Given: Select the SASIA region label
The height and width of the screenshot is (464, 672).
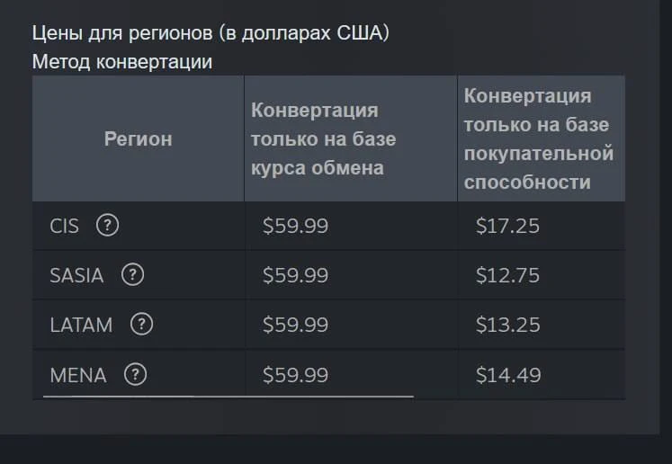Looking at the screenshot, I should click(76, 275).
